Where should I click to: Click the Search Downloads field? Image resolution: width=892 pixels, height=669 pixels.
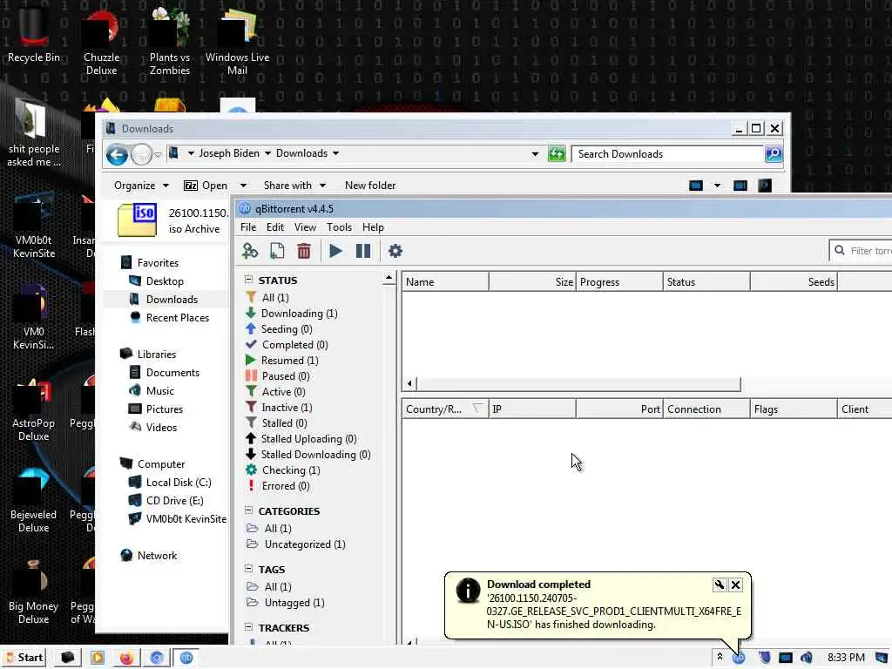pyautogui.click(x=668, y=154)
